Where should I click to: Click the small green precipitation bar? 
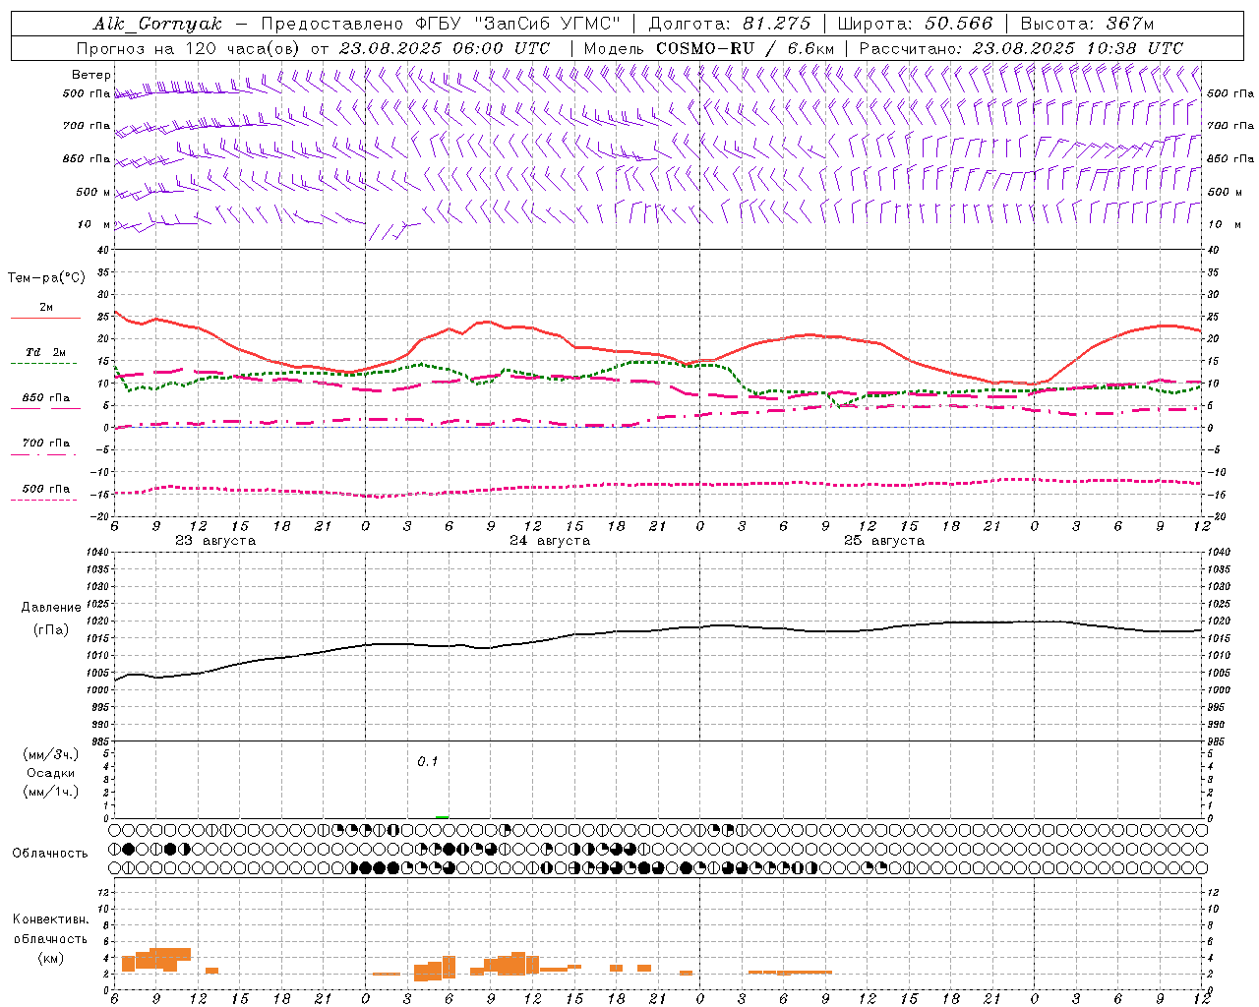(x=443, y=816)
